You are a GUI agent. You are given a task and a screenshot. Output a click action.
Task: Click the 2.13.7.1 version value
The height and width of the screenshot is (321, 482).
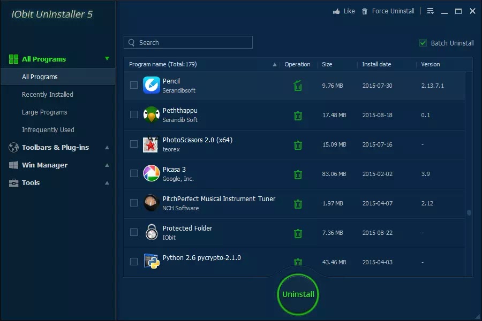433,86
